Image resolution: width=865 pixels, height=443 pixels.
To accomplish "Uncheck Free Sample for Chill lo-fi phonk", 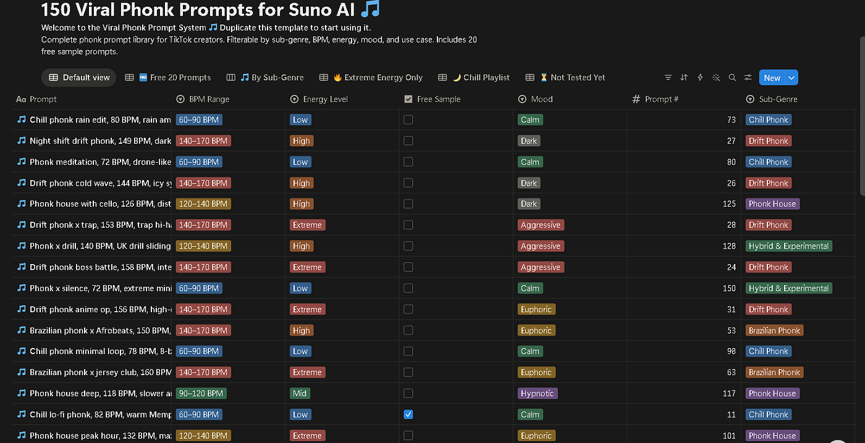I will point(408,415).
